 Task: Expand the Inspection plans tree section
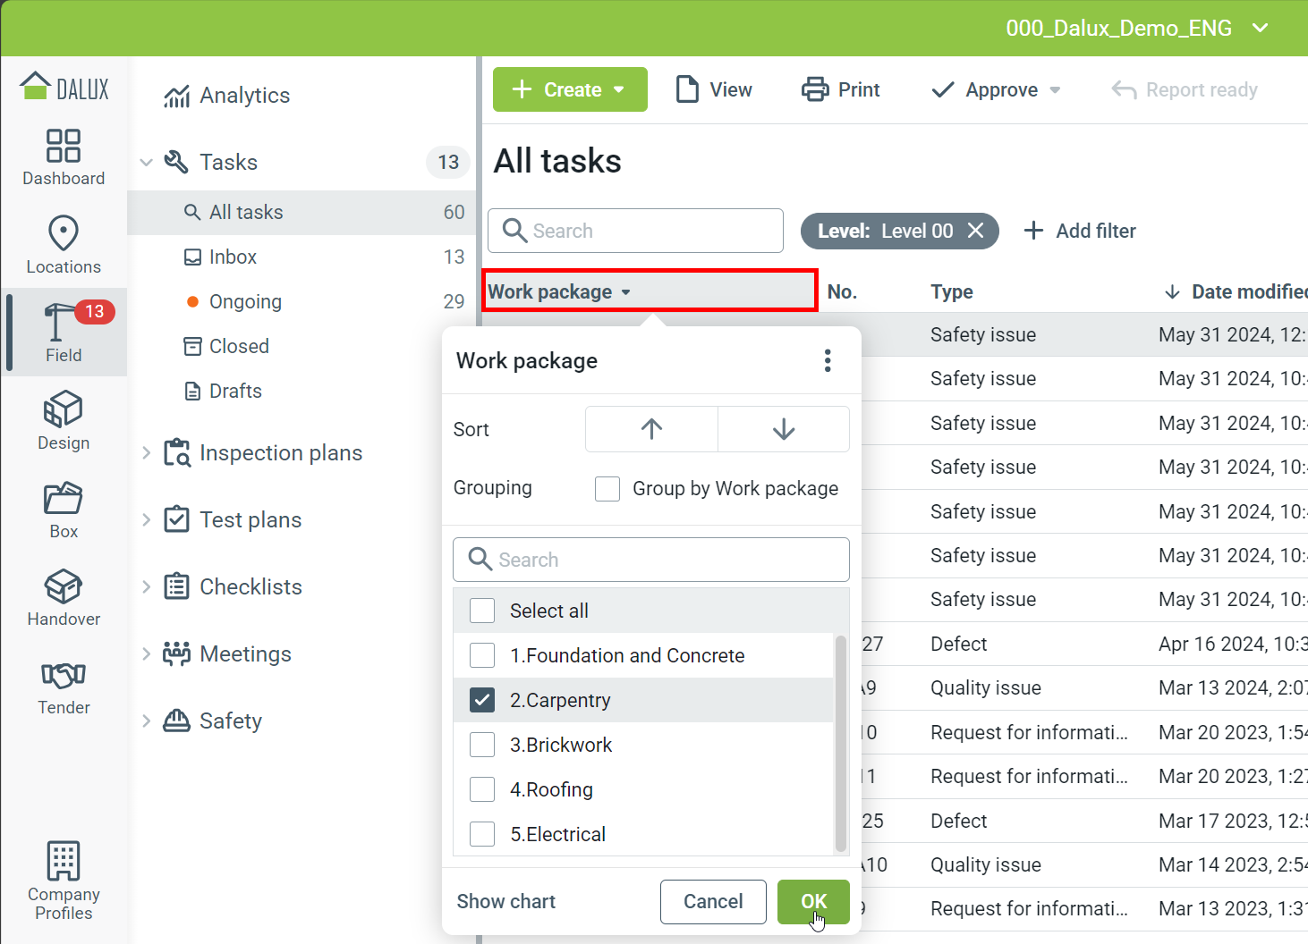[147, 453]
